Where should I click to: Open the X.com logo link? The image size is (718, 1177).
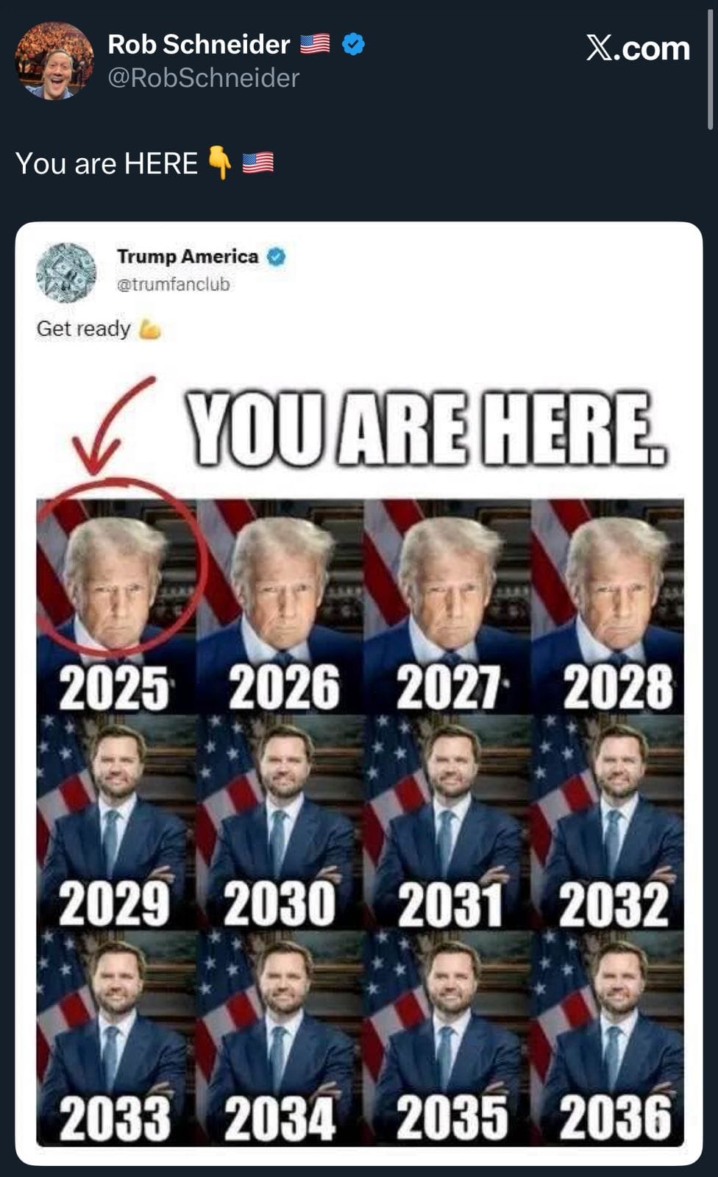(638, 49)
